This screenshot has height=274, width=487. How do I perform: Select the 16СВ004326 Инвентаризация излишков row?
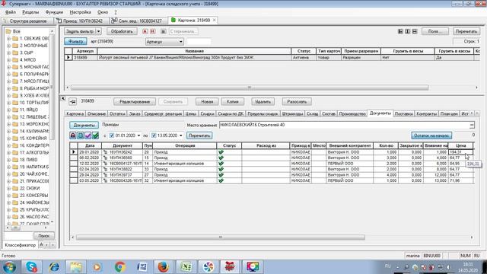(272, 181)
